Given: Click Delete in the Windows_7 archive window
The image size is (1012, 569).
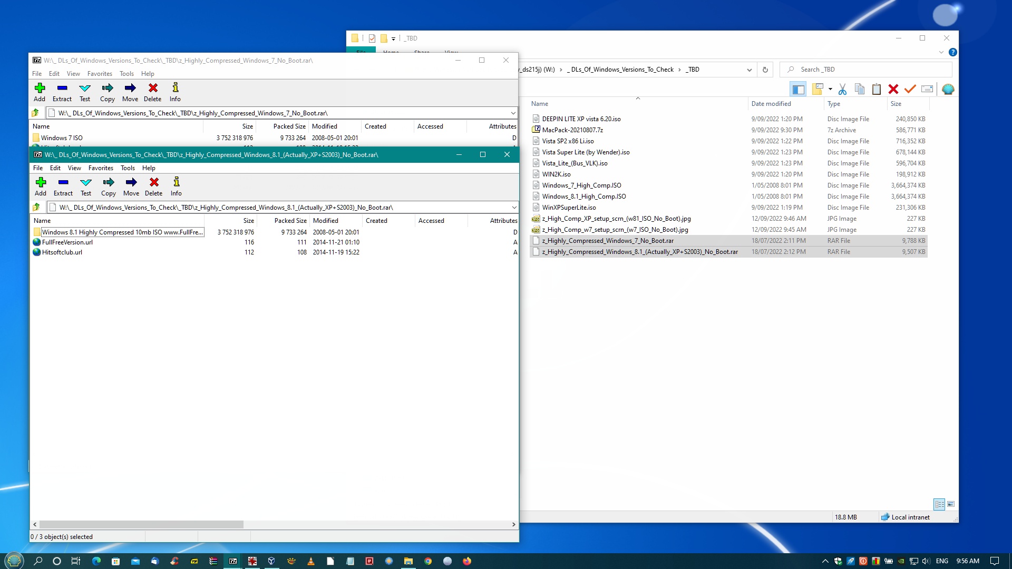Looking at the screenshot, I should [x=153, y=92].
